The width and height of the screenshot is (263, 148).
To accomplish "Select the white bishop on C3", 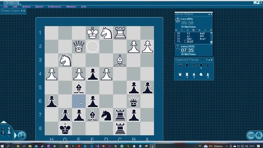I will click(120, 60).
